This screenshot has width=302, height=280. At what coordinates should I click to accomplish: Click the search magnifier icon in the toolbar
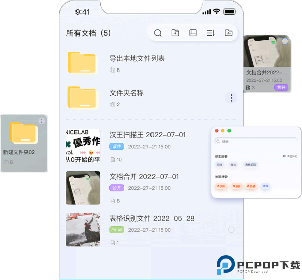(158, 33)
